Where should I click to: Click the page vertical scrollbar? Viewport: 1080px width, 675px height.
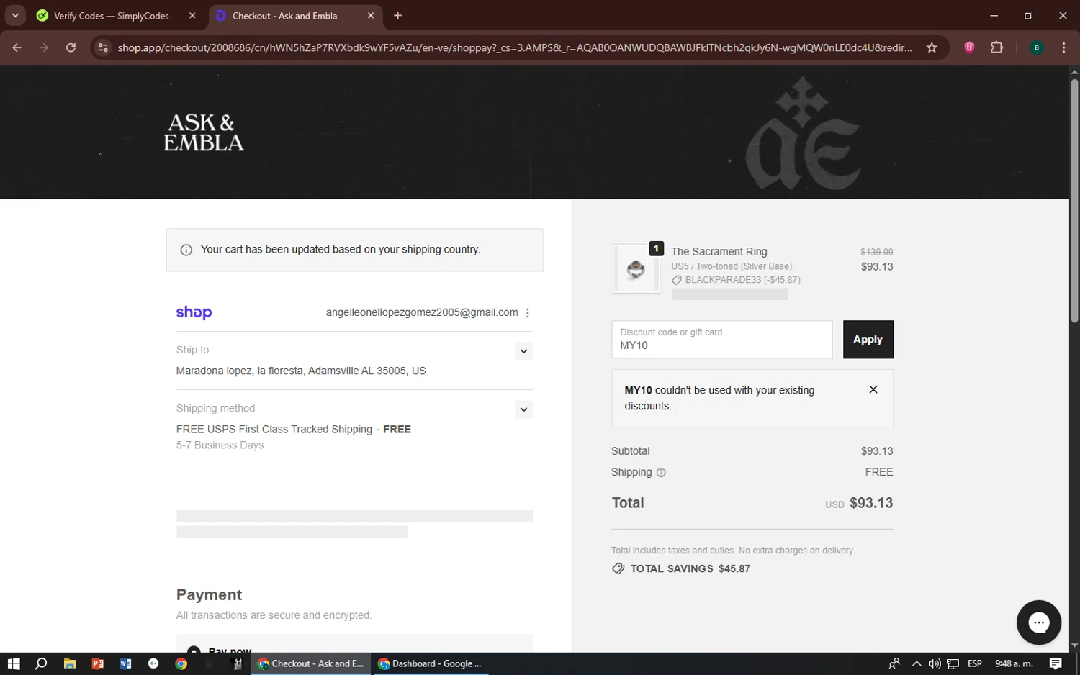click(1074, 200)
